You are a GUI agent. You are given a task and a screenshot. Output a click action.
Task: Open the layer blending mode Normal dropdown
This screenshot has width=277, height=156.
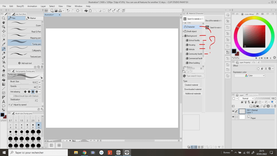[247, 98]
